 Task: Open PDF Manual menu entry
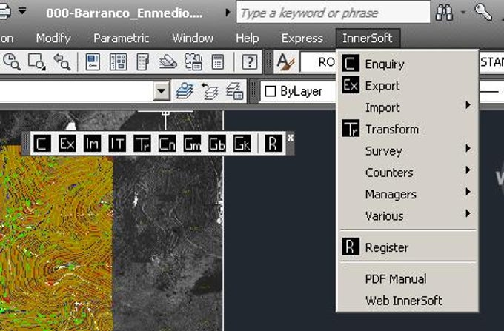[407, 278]
